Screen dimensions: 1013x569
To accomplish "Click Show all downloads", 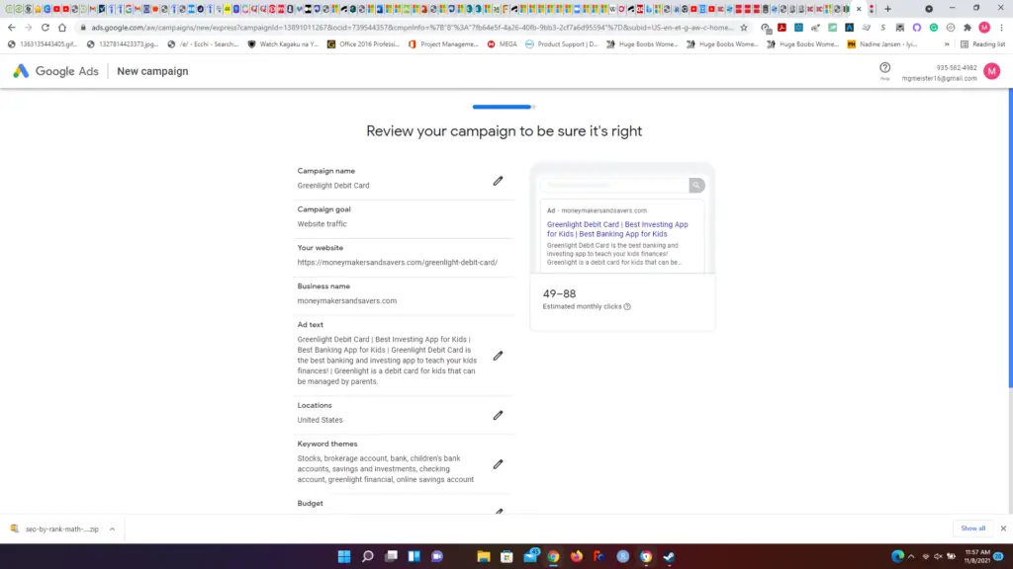I will pos(973,528).
